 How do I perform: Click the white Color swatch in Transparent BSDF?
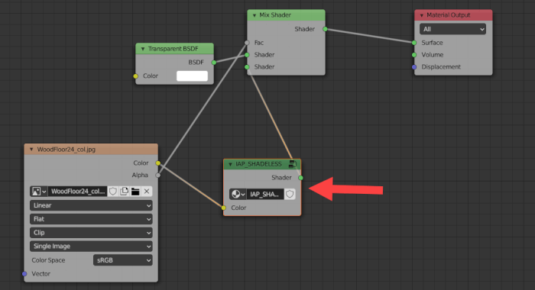[192, 76]
